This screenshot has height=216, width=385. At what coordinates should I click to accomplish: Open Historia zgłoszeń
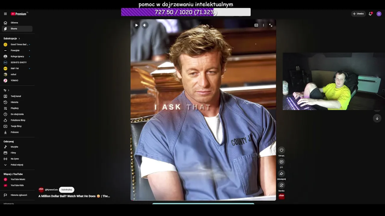17,195
